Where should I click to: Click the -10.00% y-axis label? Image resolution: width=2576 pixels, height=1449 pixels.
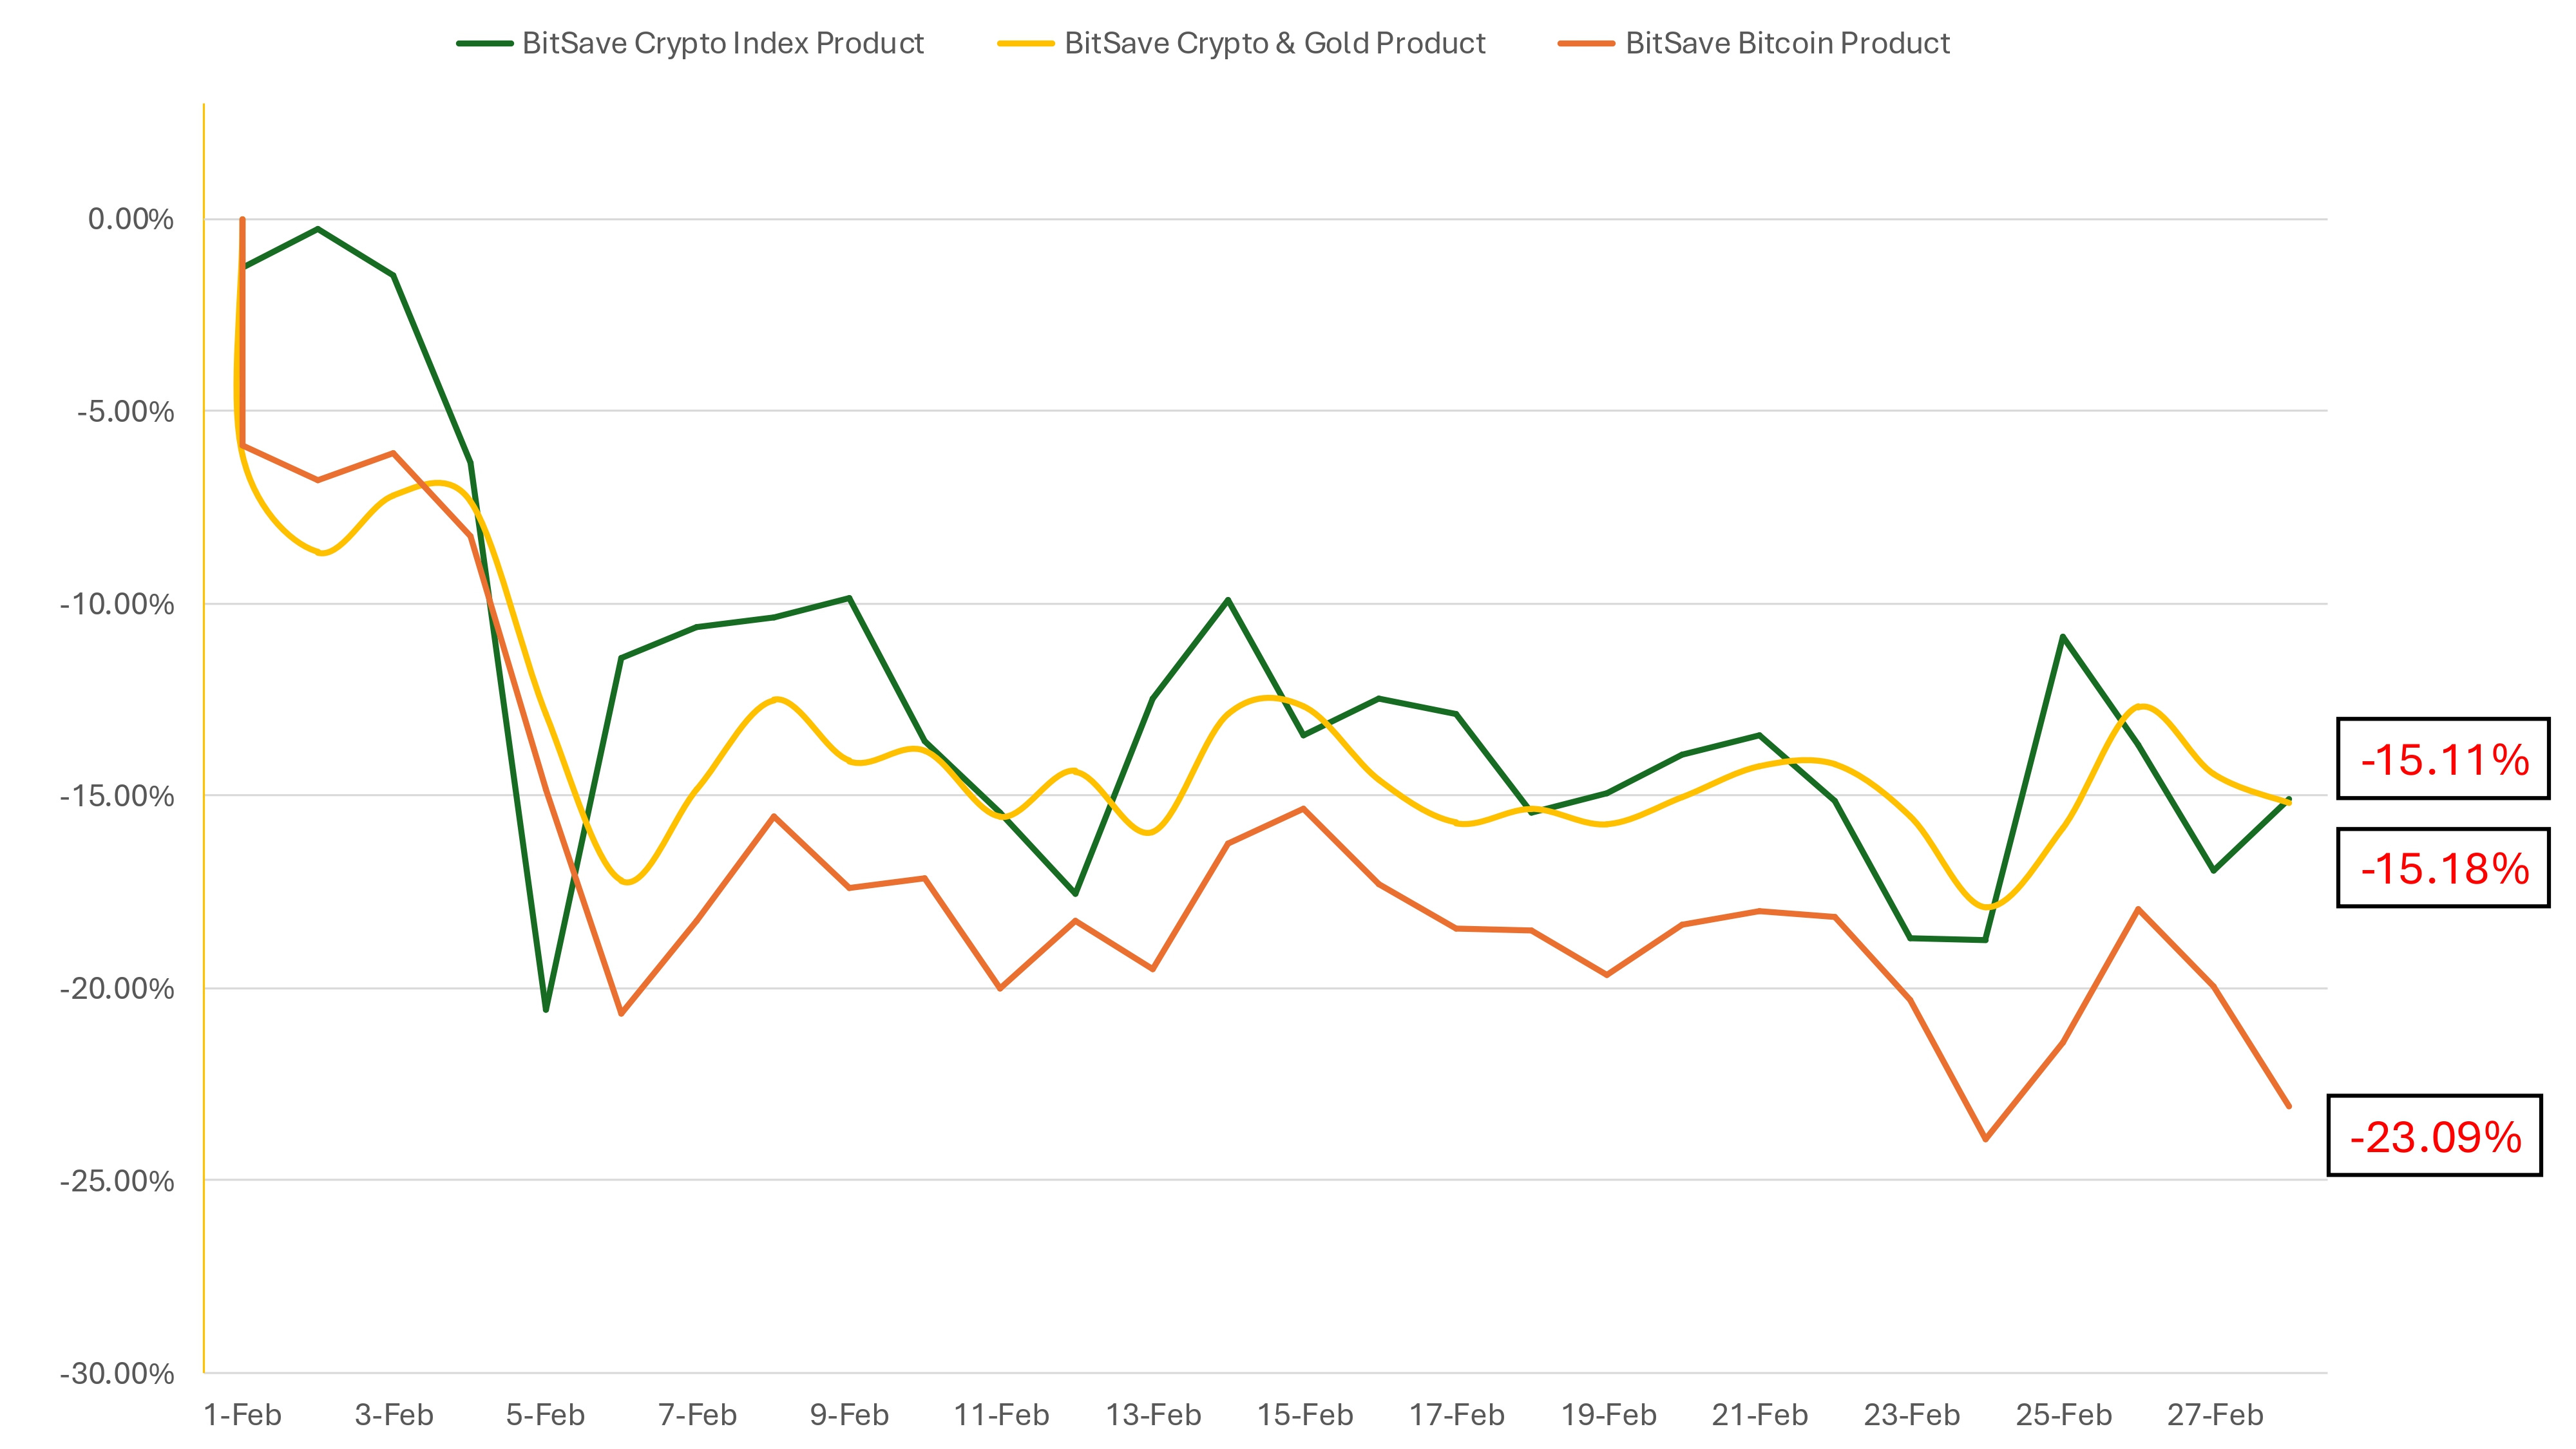coord(117,604)
